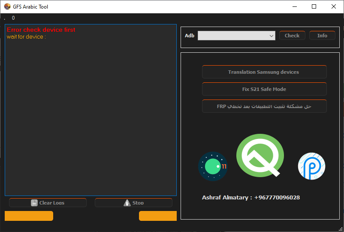This screenshot has width=344, height=232.
Task: Click the GFS Arabic Tool title bar icon
Action: pyautogui.click(x=7, y=6)
